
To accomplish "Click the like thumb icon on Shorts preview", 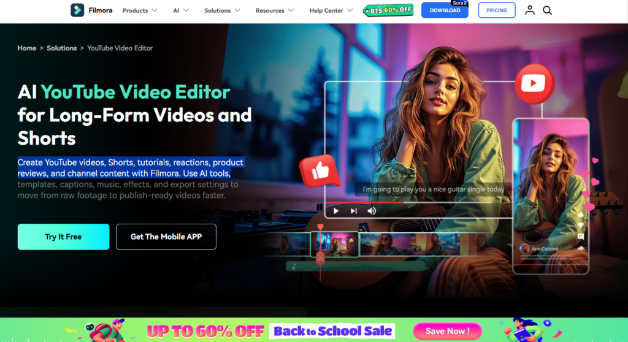I will pyautogui.click(x=581, y=215).
